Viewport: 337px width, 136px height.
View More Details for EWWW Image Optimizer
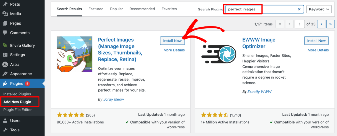(318, 50)
